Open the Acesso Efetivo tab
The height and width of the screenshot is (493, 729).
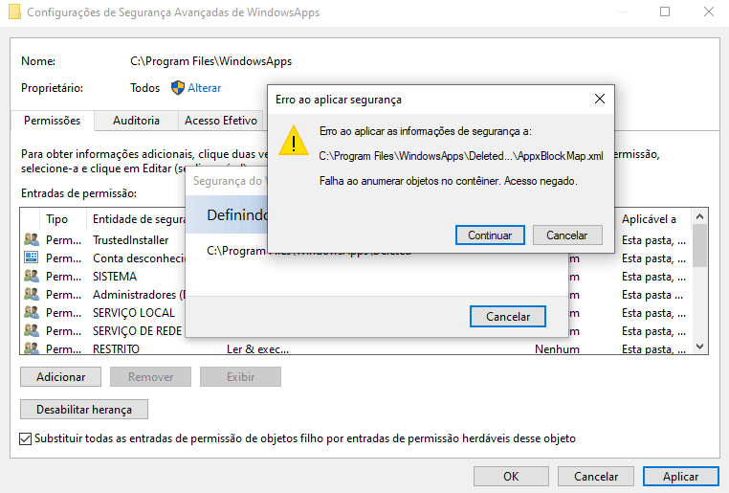pyautogui.click(x=220, y=121)
